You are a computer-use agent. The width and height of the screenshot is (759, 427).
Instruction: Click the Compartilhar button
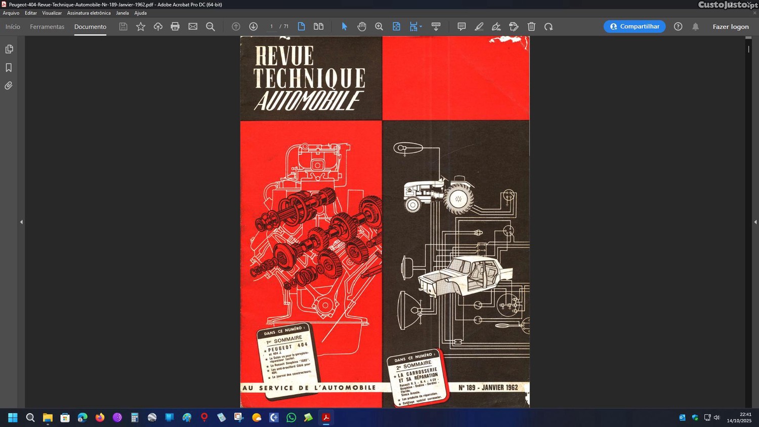pos(634,27)
